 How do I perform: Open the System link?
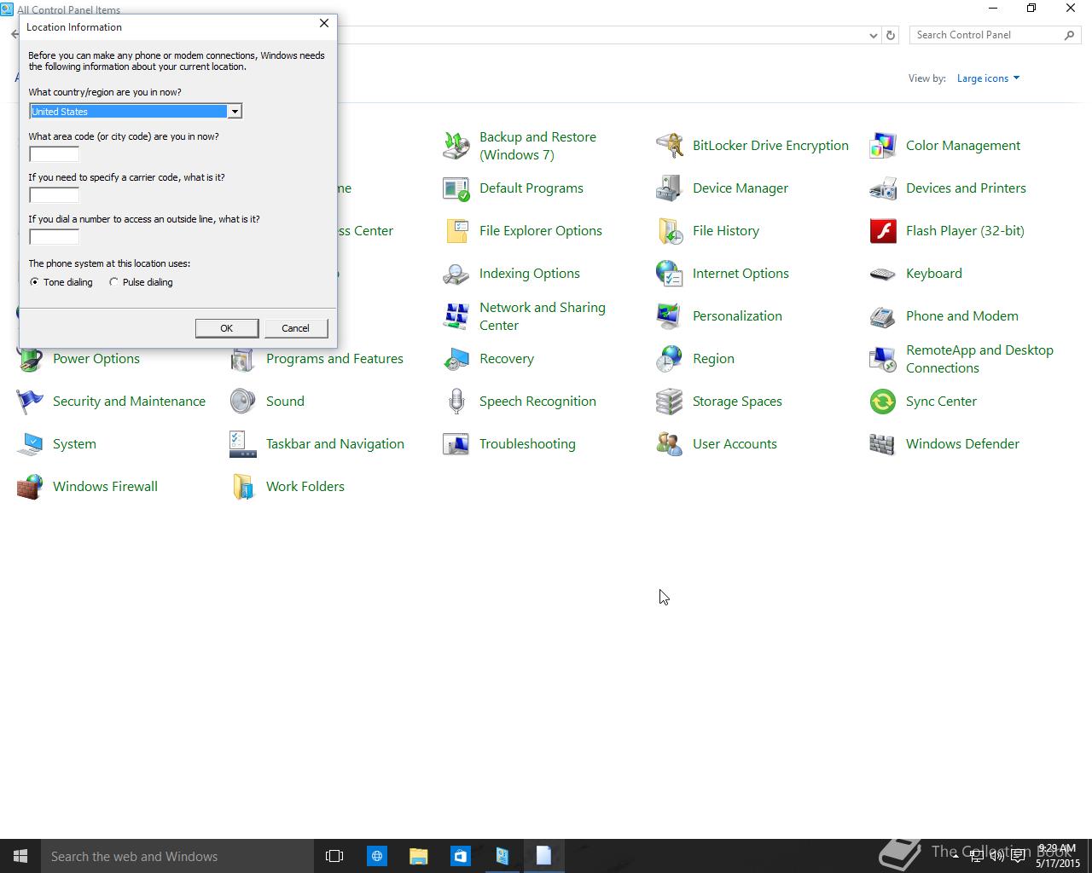click(x=74, y=444)
